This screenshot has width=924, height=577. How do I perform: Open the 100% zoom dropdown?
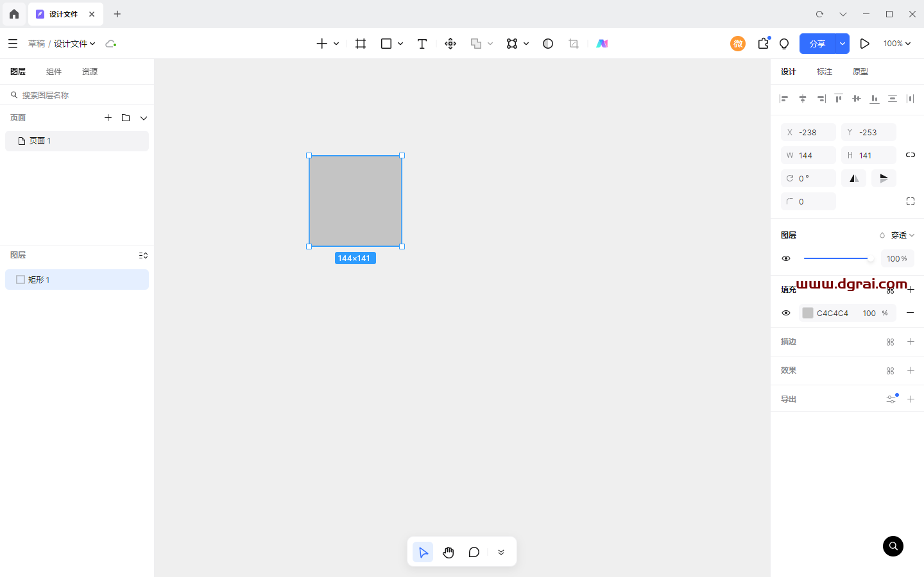click(x=896, y=44)
